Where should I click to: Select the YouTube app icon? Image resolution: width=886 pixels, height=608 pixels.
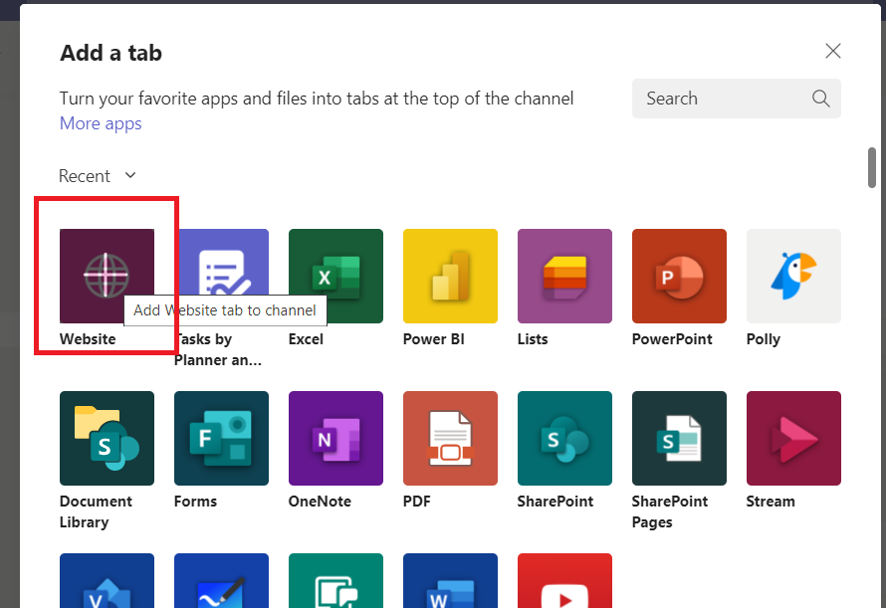coord(564,587)
